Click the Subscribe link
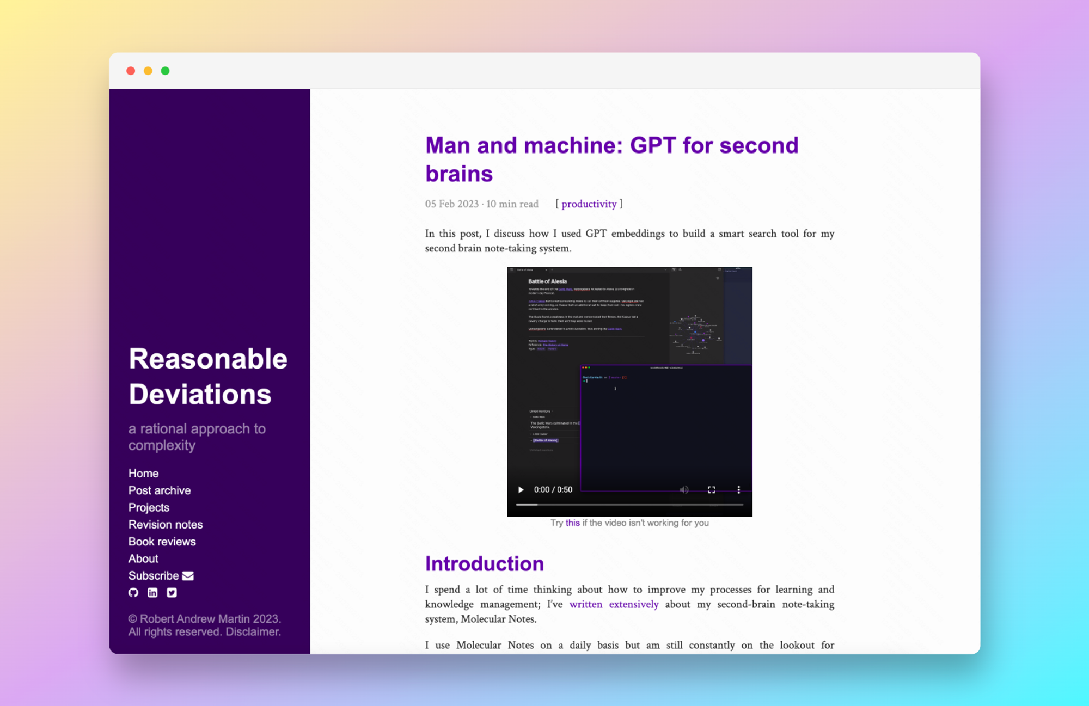This screenshot has width=1089, height=706. pos(154,576)
